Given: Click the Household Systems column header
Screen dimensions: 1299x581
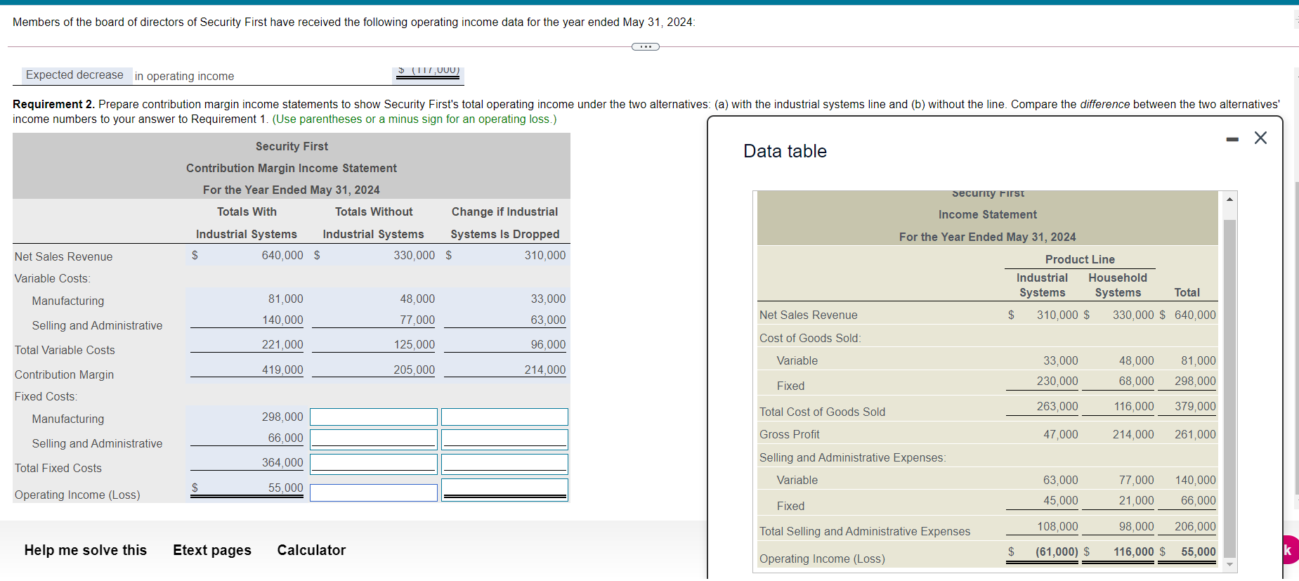Looking at the screenshot, I should (x=1118, y=285).
